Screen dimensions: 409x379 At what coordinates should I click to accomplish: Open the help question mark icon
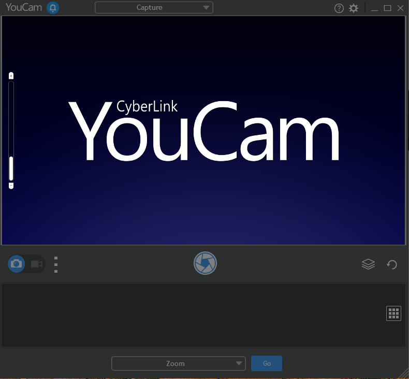pos(339,9)
